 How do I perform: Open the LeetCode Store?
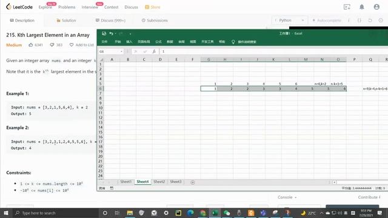pos(152,7)
